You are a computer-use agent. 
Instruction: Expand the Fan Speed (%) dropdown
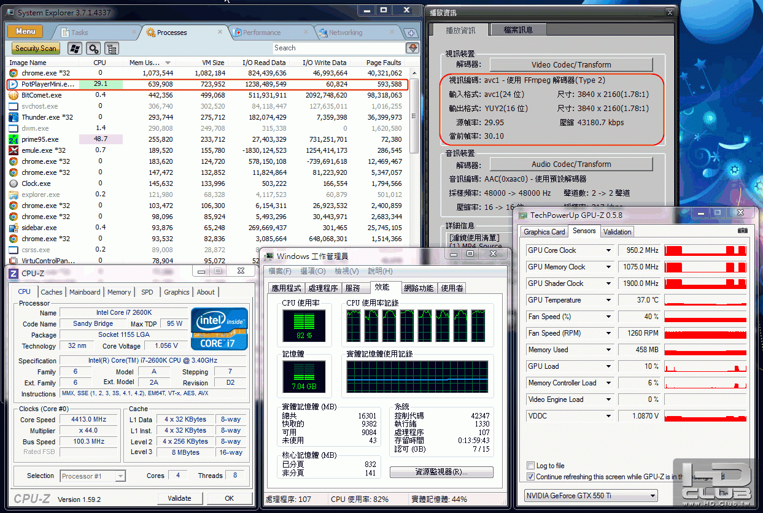(x=608, y=317)
